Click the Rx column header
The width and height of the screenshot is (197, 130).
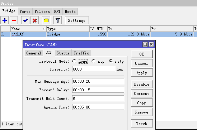[172, 29]
